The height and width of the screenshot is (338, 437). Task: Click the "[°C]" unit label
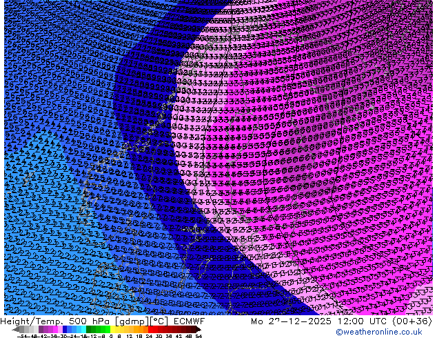159,321
